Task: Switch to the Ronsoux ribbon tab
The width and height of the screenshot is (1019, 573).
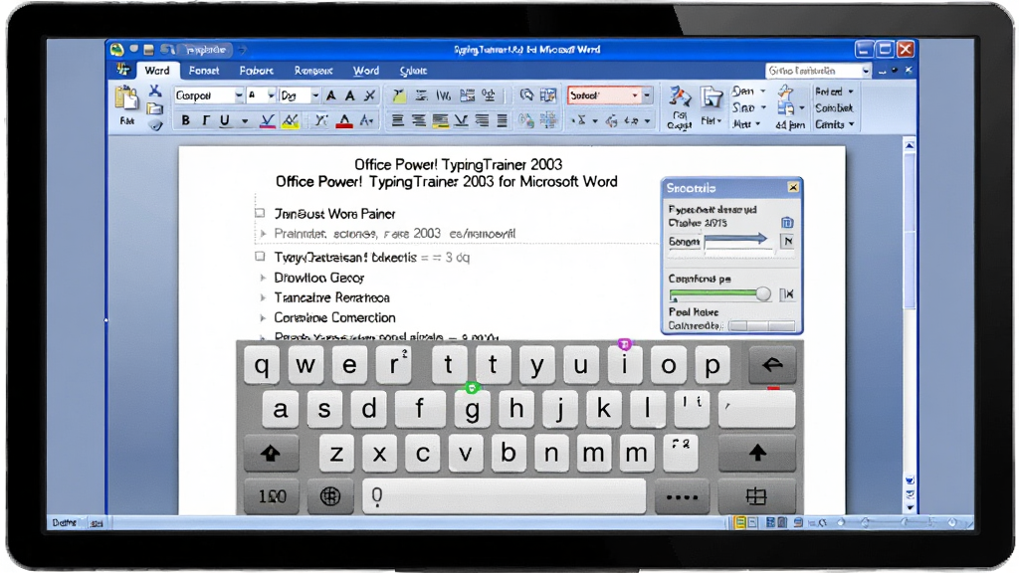Action: 313,71
